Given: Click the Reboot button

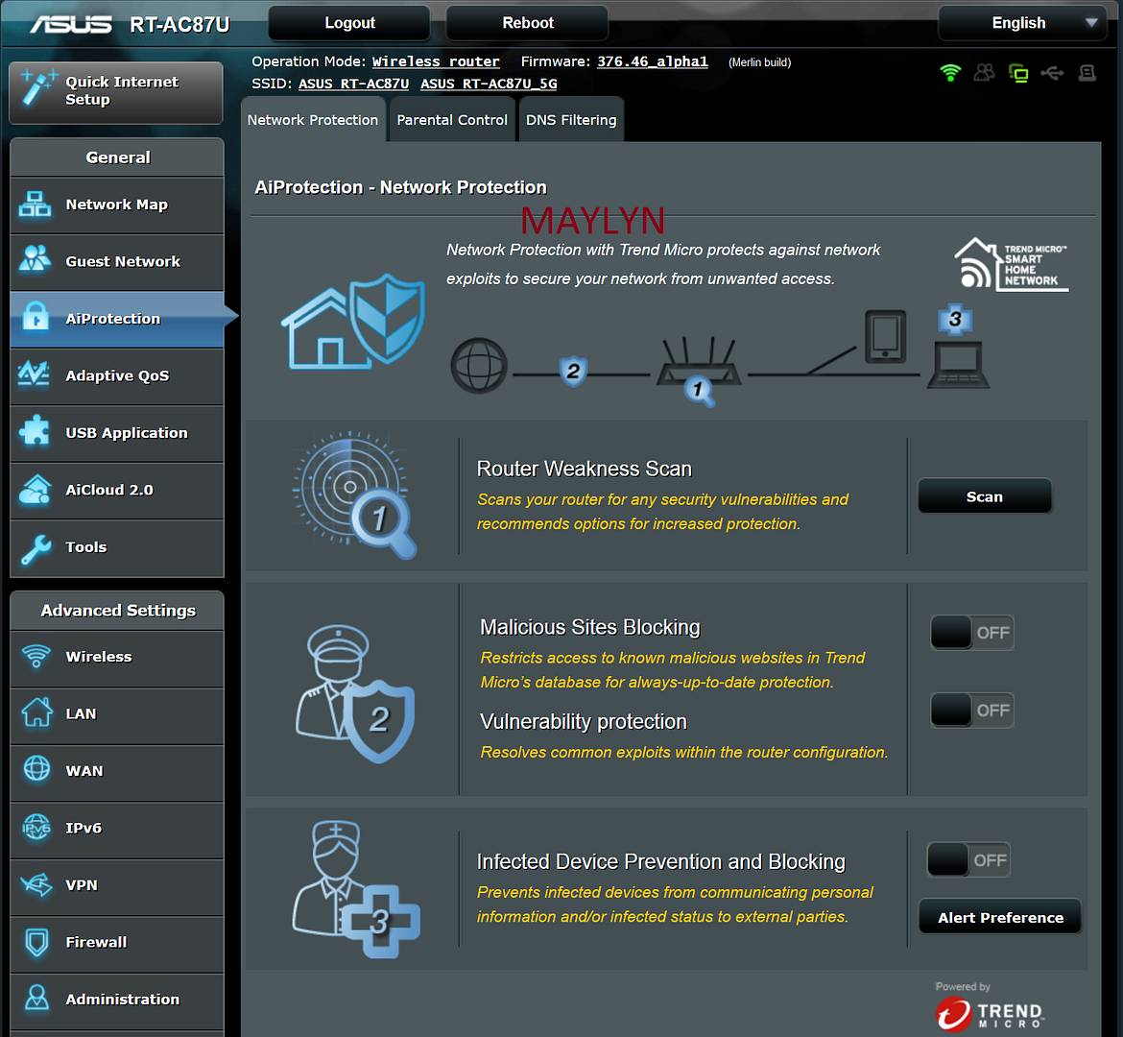Looking at the screenshot, I should tap(527, 23).
